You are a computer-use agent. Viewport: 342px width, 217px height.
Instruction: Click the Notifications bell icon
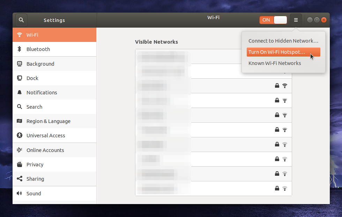point(20,92)
